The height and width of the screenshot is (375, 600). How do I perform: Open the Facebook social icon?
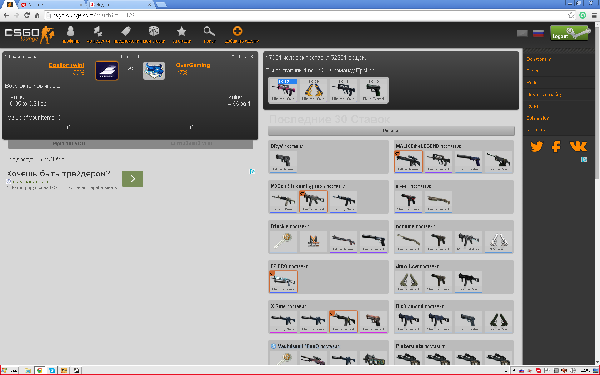click(556, 146)
